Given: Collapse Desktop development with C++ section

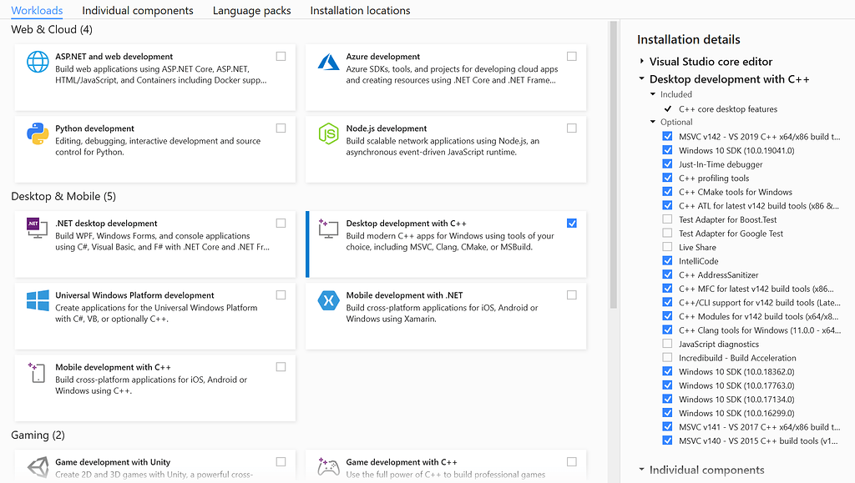Looking at the screenshot, I should [642, 79].
